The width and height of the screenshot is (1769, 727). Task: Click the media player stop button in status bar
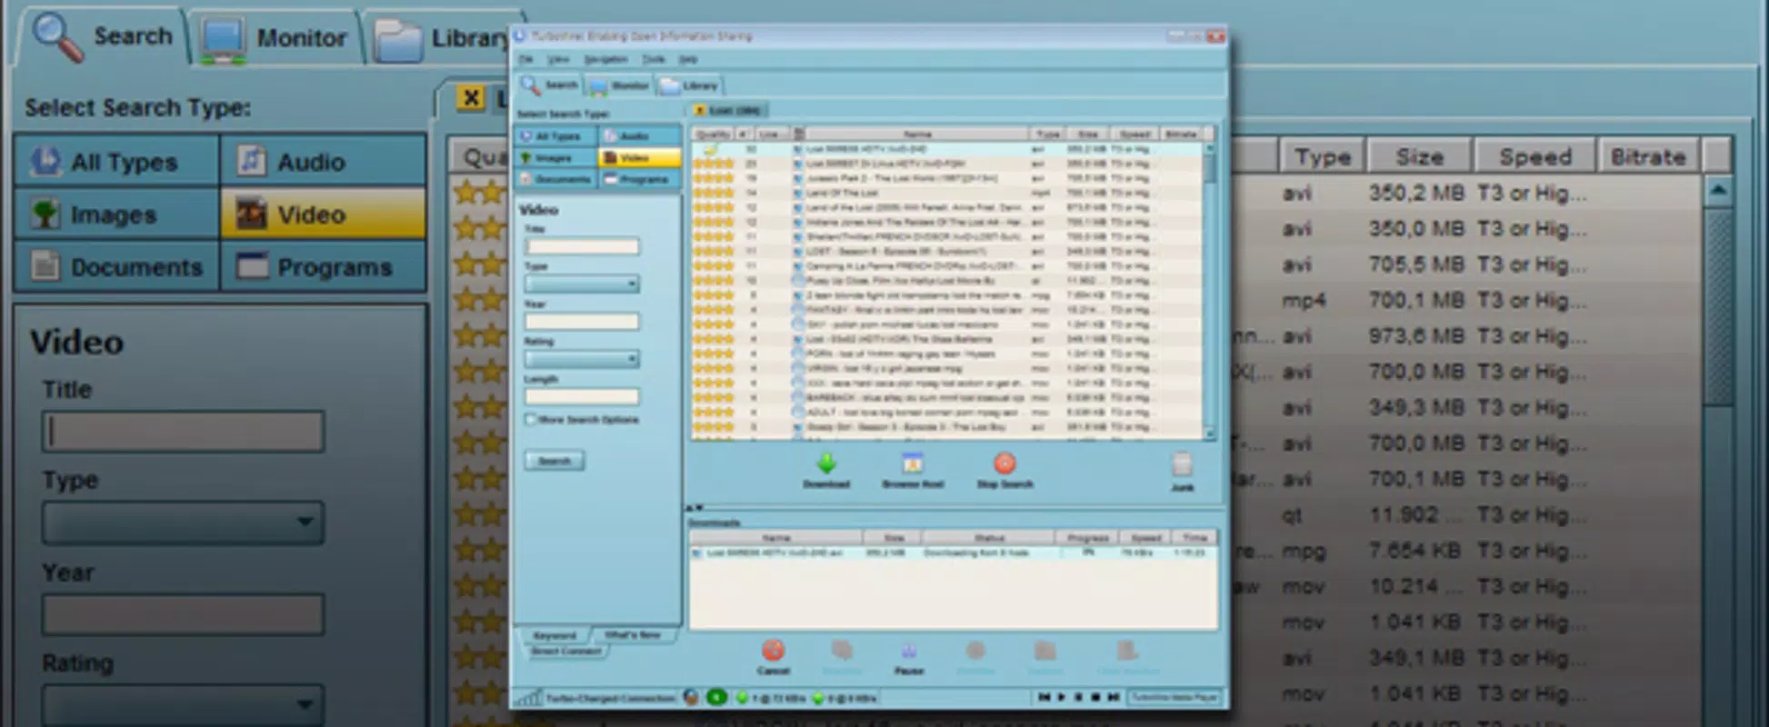point(1094,697)
